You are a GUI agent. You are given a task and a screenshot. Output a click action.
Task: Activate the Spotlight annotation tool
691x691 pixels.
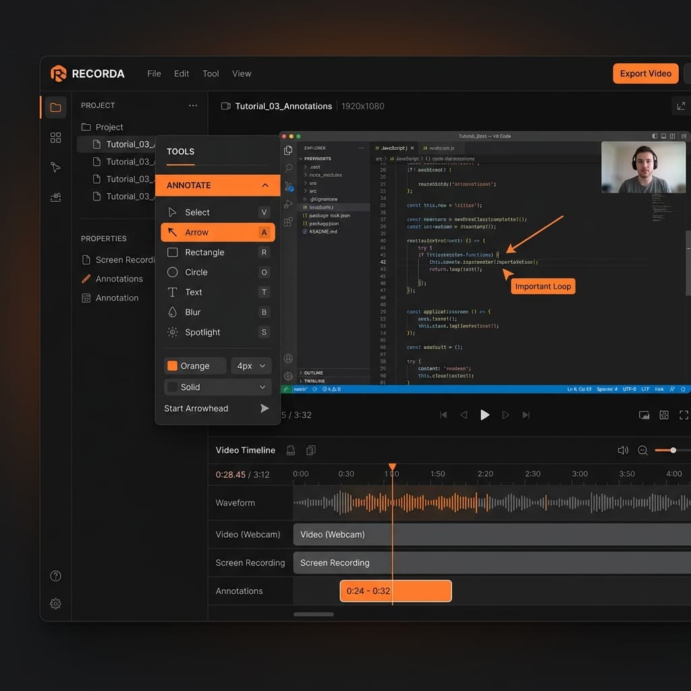coord(201,332)
